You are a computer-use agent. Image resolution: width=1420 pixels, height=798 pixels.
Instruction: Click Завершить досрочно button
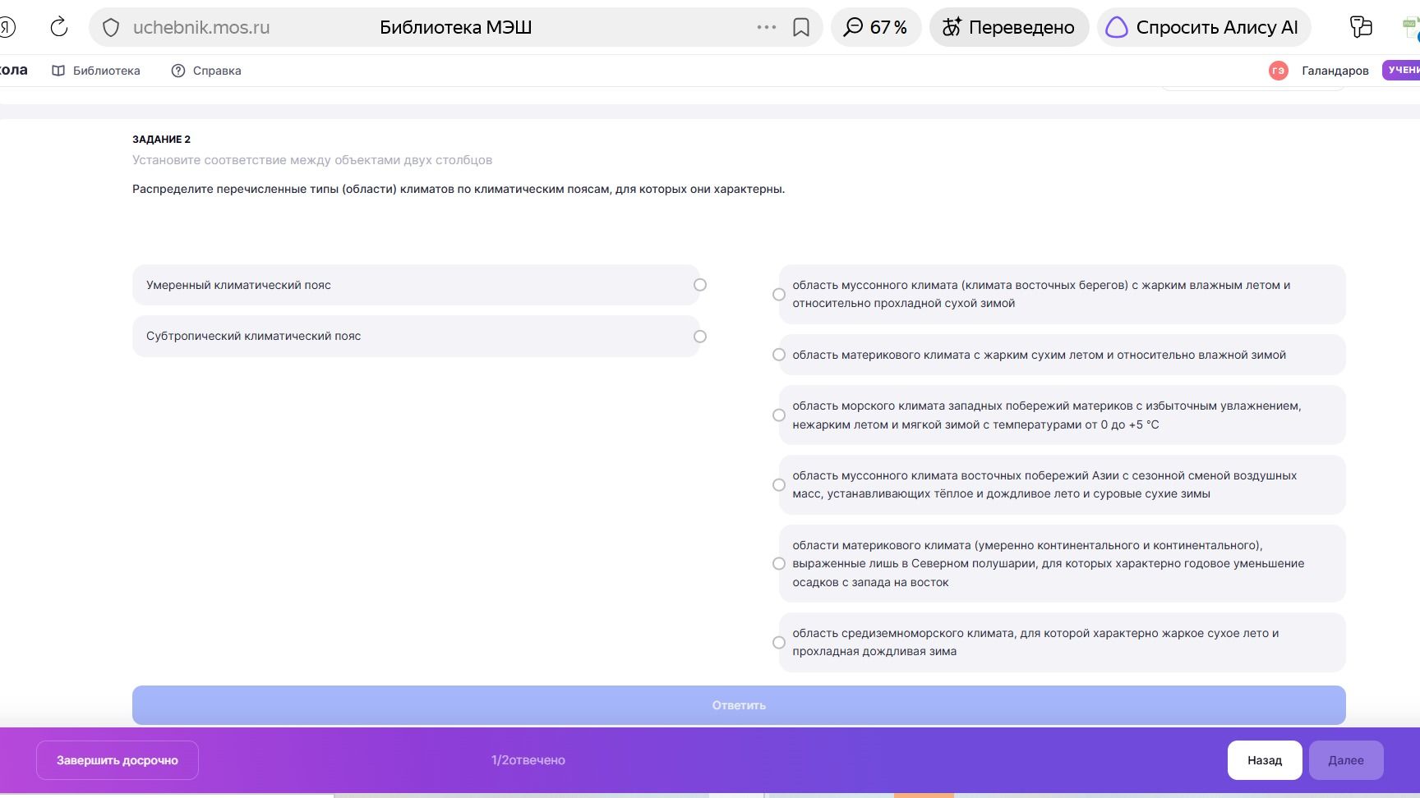coord(118,760)
